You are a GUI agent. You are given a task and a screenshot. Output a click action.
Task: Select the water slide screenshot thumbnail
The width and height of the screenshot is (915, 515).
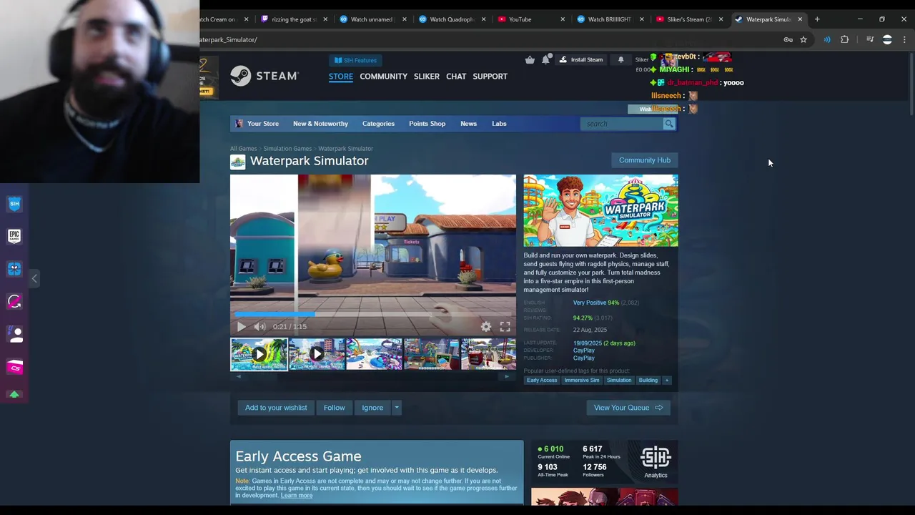tap(374, 354)
